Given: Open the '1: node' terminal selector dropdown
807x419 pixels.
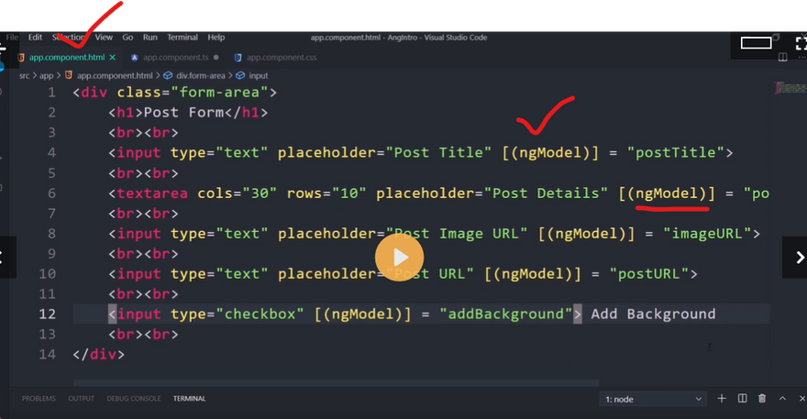Looking at the screenshot, I should (653, 399).
